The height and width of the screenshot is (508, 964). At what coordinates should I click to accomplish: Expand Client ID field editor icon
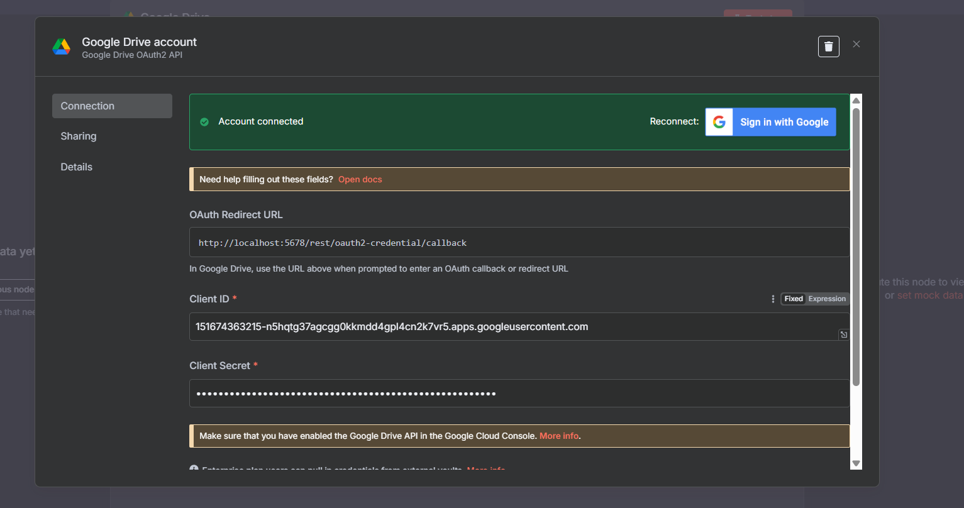843,334
